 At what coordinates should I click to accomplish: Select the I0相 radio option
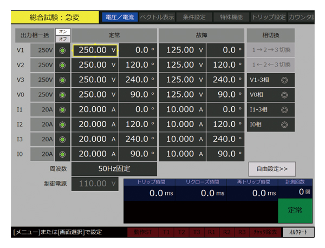275,125
